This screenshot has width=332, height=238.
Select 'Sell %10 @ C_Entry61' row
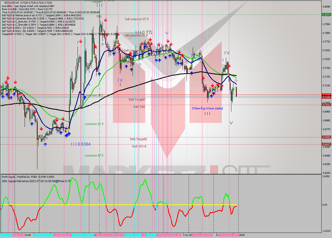point(39,21)
